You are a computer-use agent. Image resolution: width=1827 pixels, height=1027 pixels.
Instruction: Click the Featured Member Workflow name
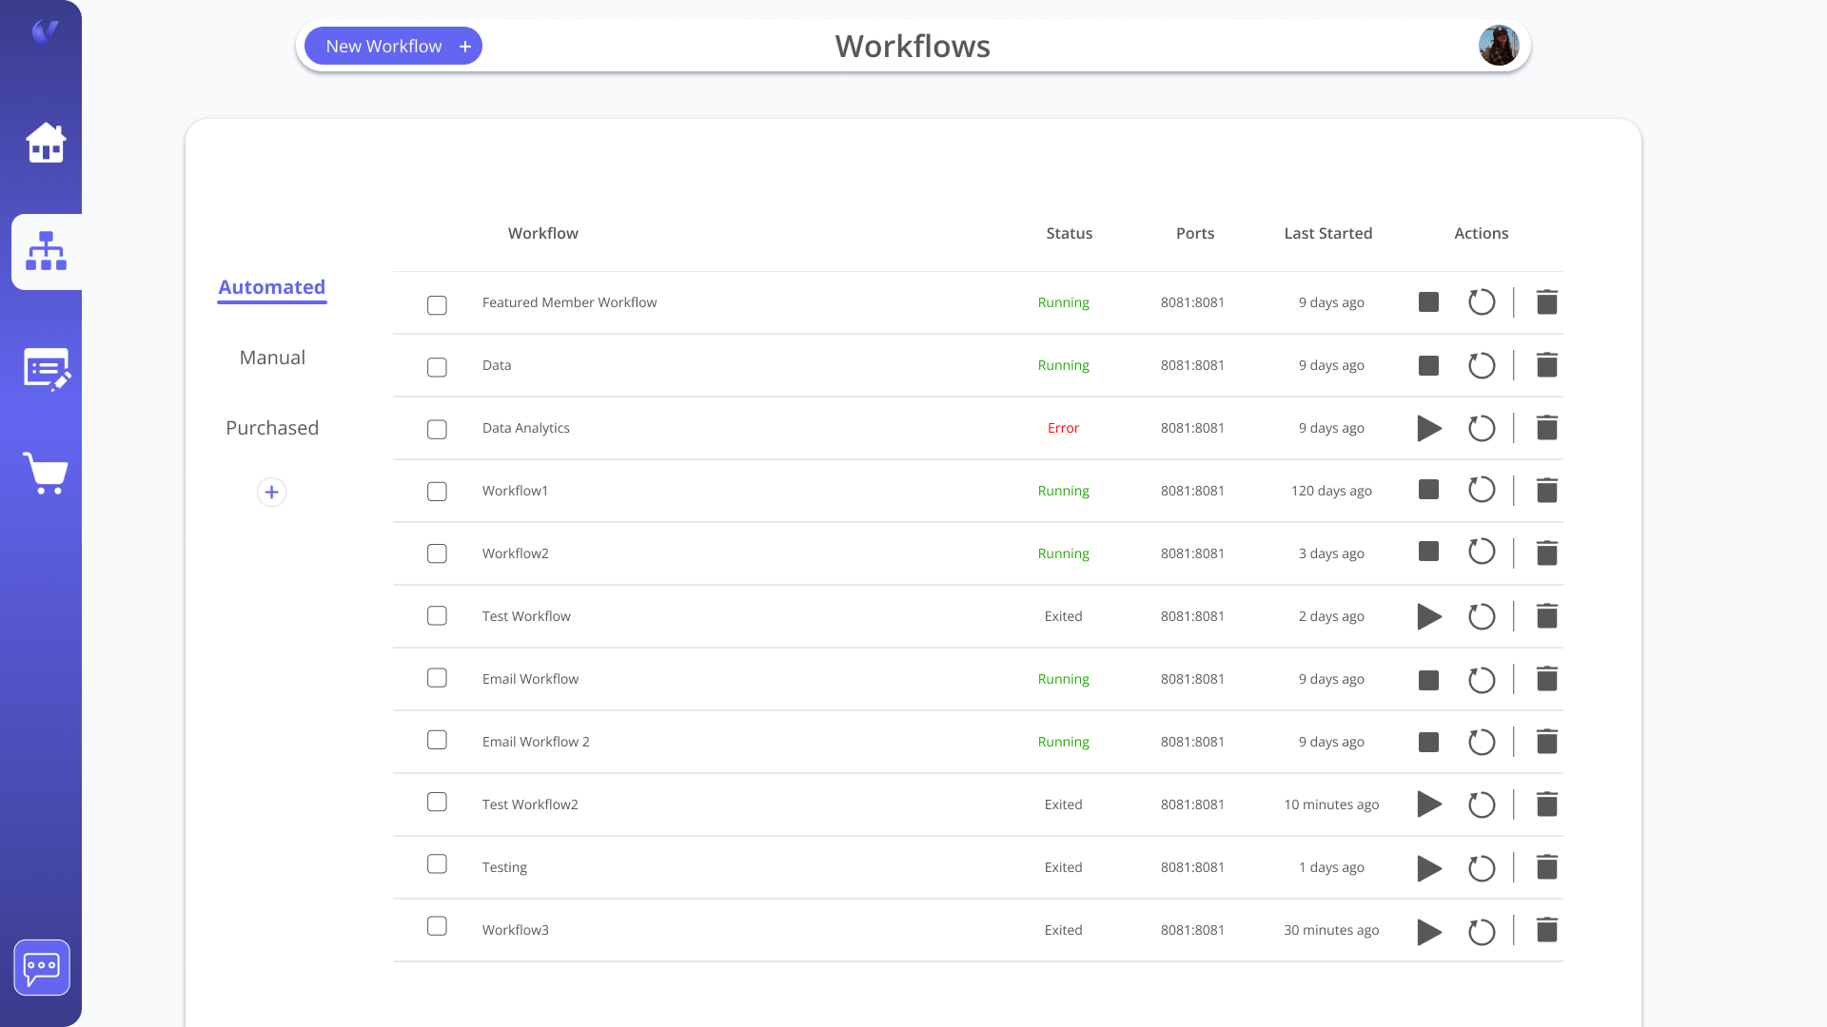coord(569,302)
